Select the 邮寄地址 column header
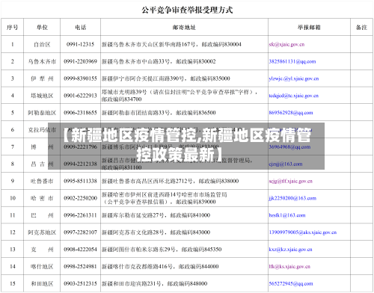The height and width of the screenshot is (293, 374). [x=184, y=27]
